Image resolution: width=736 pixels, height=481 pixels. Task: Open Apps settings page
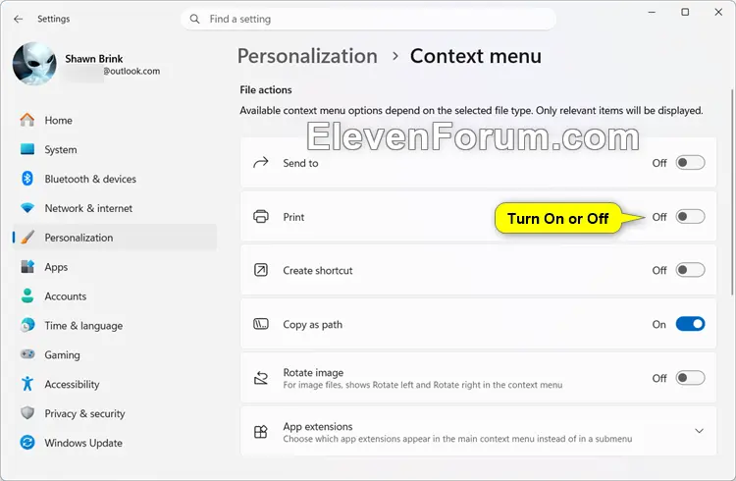pos(115,266)
